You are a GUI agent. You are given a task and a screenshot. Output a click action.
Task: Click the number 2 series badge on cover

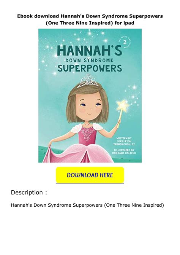click(125, 43)
